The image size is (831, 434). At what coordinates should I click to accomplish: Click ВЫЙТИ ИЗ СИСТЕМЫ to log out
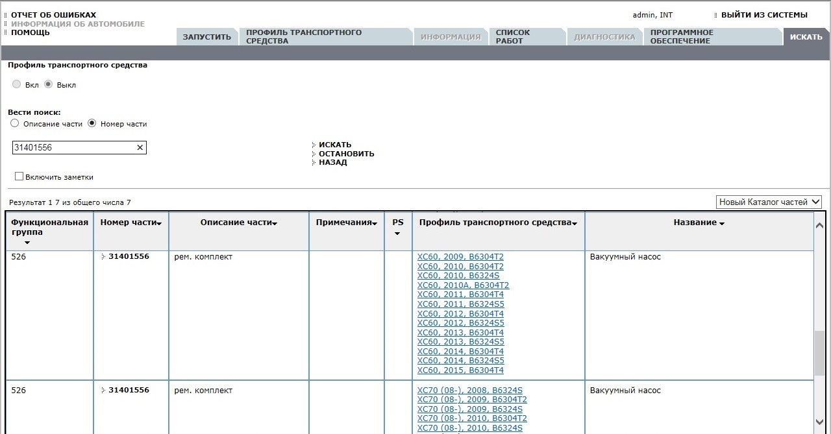click(764, 15)
